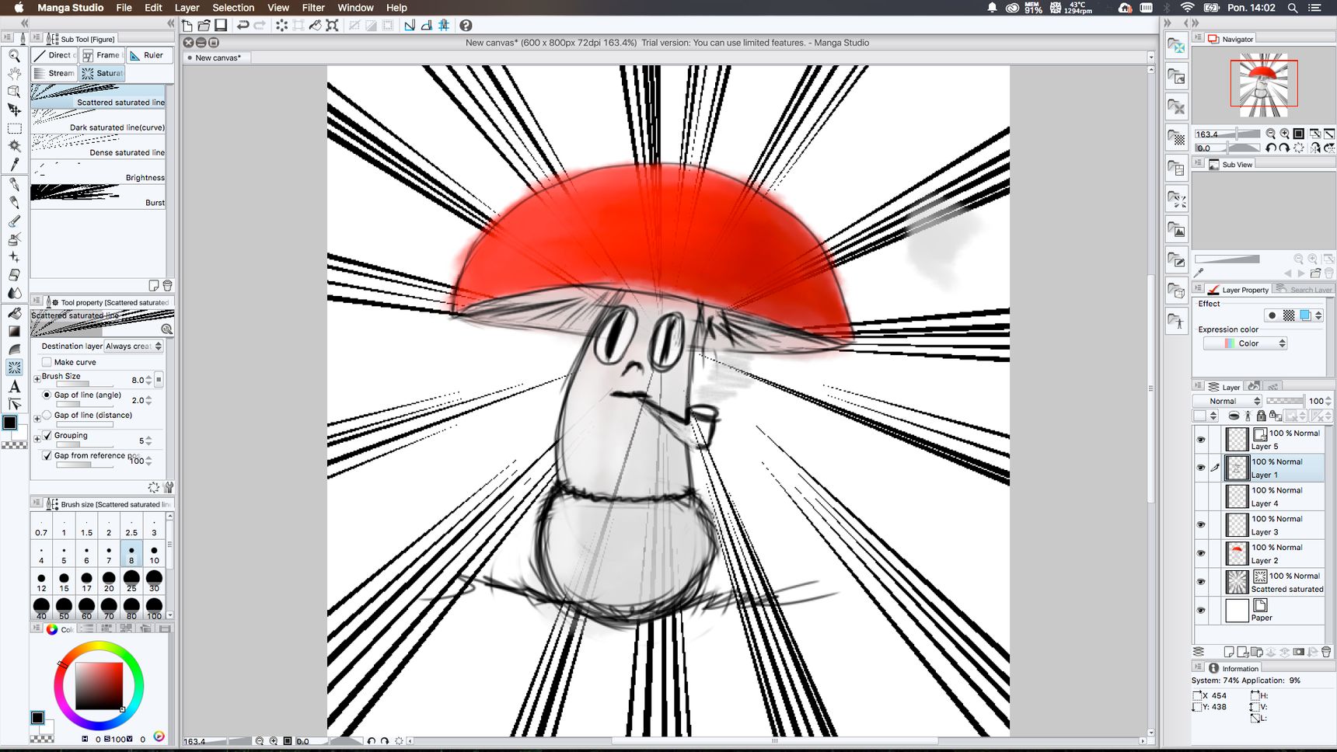Viewport: 1337px width, 752px height.
Task: Hide the Paper layer with its eye icon
Action: [1200, 611]
